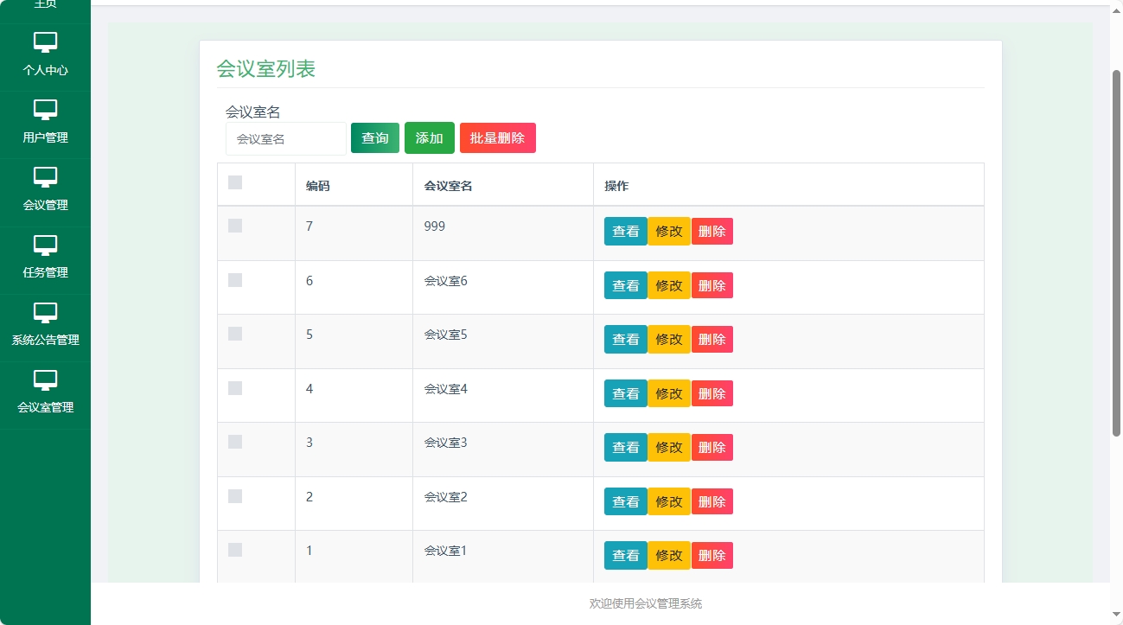Select the 系统公告管理 monitor icon
Image resolution: width=1123 pixels, height=625 pixels.
point(45,312)
